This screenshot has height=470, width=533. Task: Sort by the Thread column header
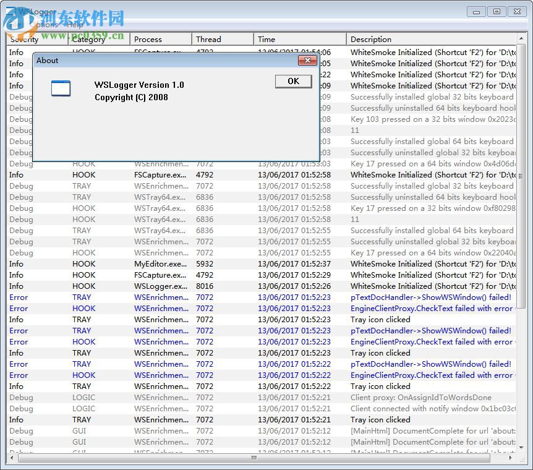coord(222,39)
